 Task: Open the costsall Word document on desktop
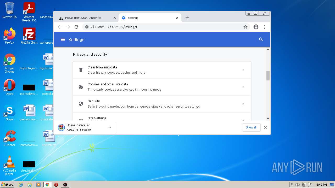[48, 87]
